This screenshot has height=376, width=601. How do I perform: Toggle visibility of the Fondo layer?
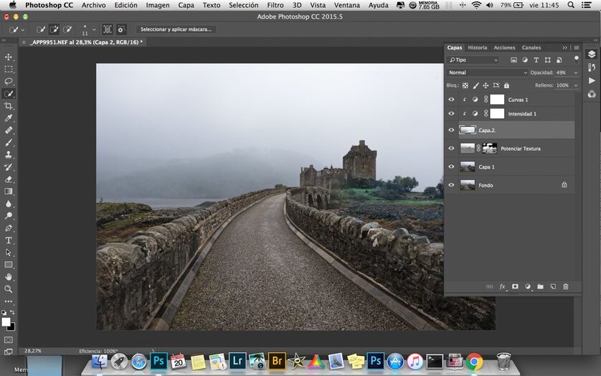(x=451, y=185)
